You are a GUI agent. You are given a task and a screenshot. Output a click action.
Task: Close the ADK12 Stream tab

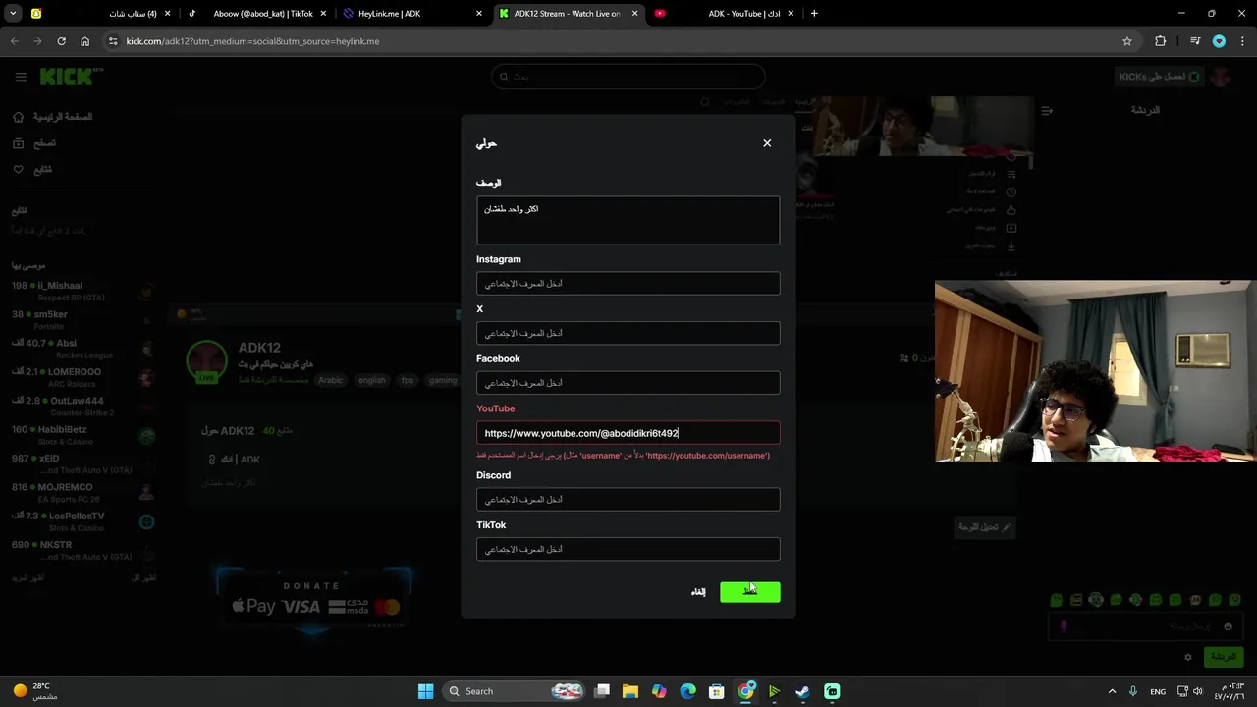click(634, 14)
